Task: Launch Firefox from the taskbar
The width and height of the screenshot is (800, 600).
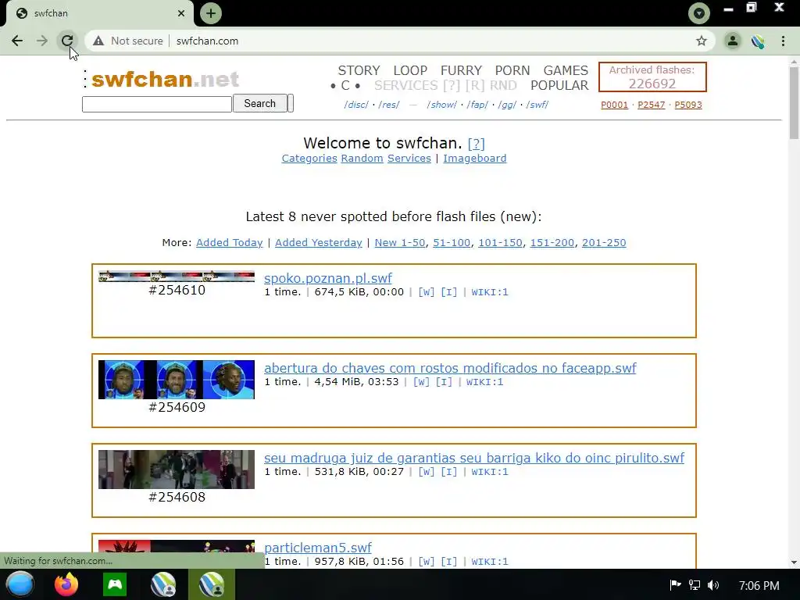Action: [x=66, y=584]
